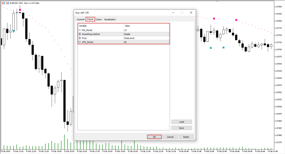Click the 8 Feb 11:30 time label
Screen dimensions: 285x154
18,151
